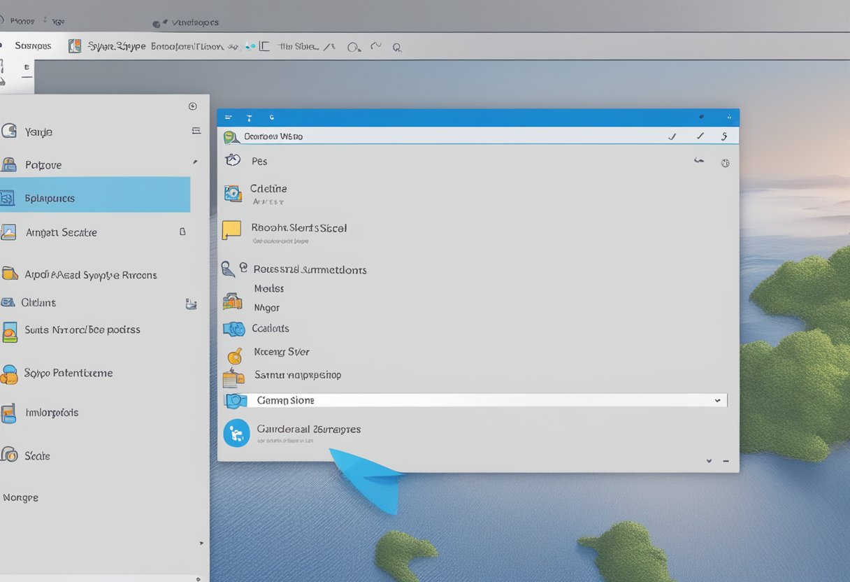Click the blue circular icon beside Gaurderaal

(236, 433)
